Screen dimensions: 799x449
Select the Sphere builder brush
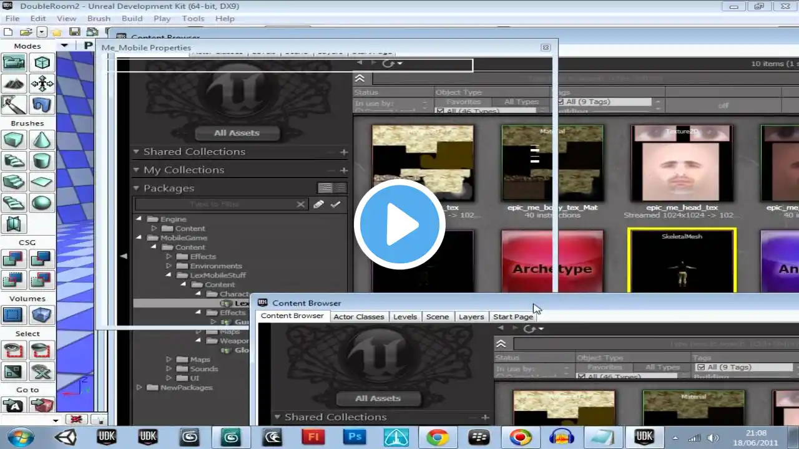pos(42,203)
